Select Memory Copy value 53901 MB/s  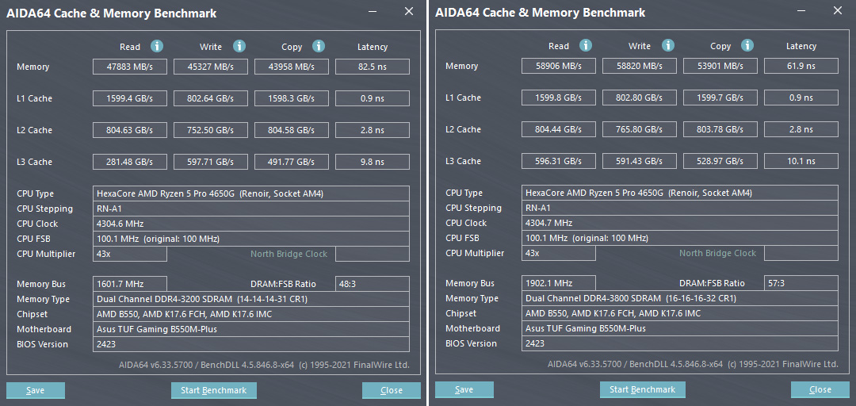coord(720,66)
